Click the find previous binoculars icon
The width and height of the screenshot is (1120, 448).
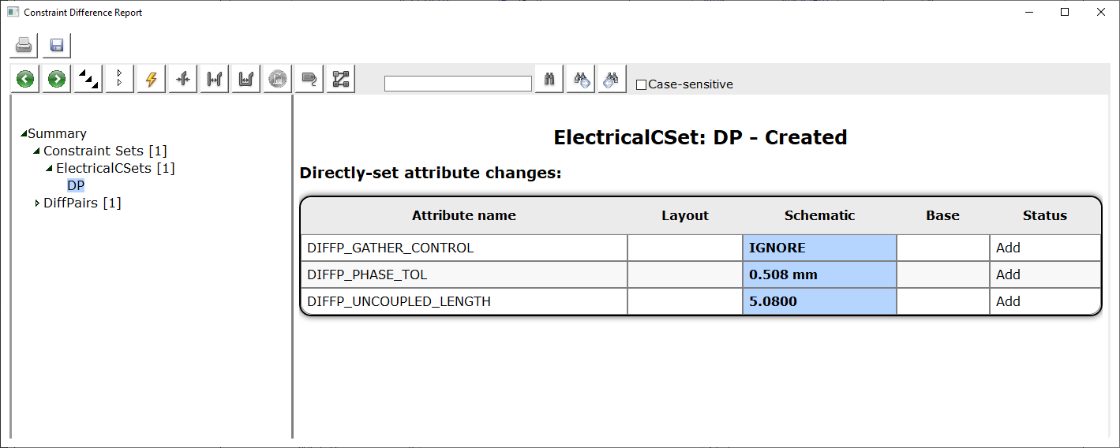click(612, 79)
